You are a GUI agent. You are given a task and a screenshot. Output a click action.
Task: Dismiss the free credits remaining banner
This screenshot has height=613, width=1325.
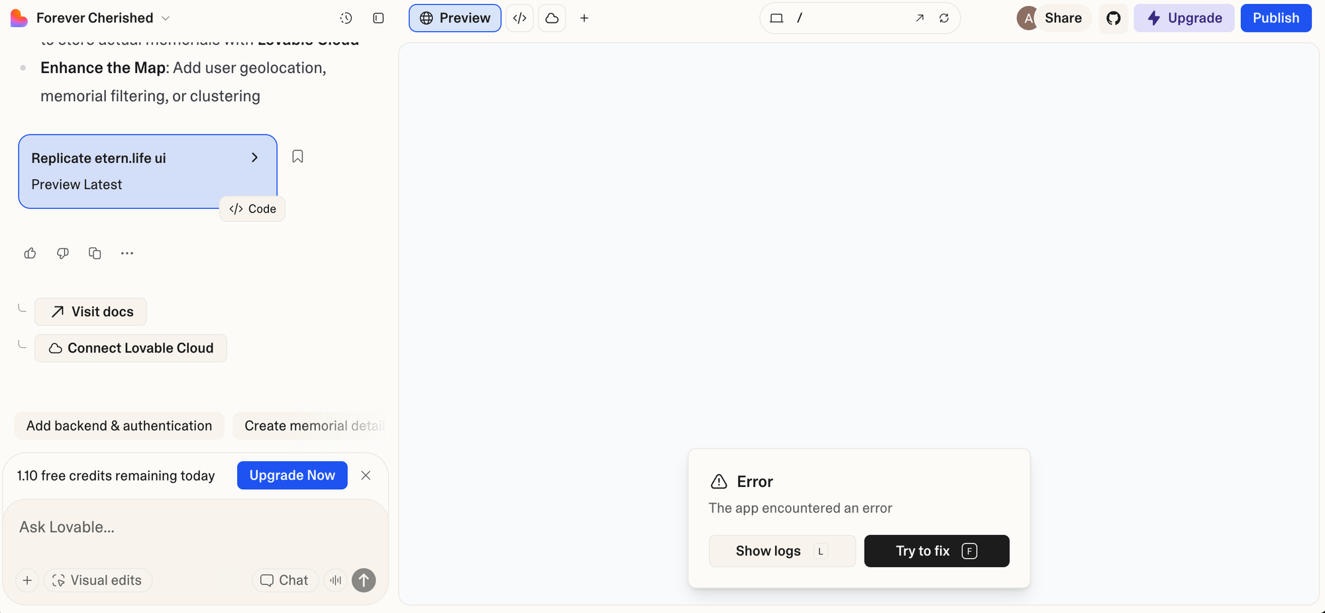click(366, 475)
